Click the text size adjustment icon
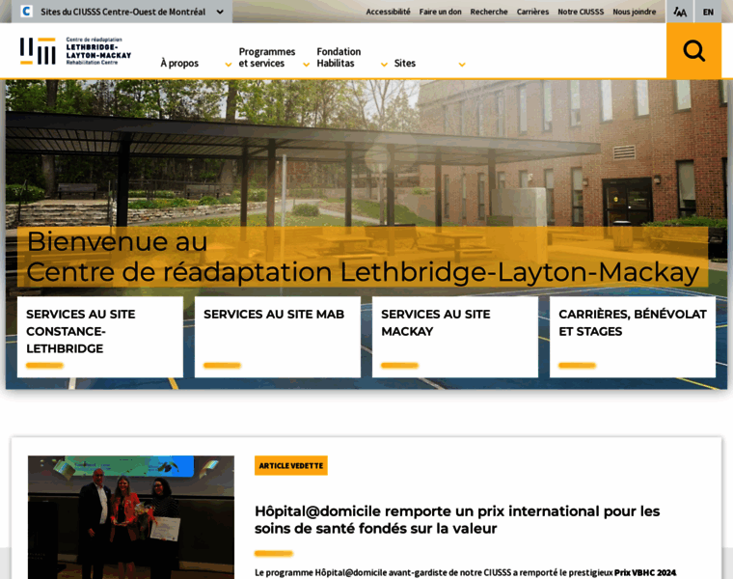The image size is (733, 579). pos(680,12)
